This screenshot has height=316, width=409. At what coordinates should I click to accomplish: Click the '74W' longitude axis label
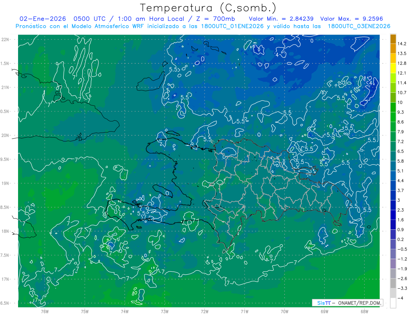pyautogui.click(x=125, y=312)
